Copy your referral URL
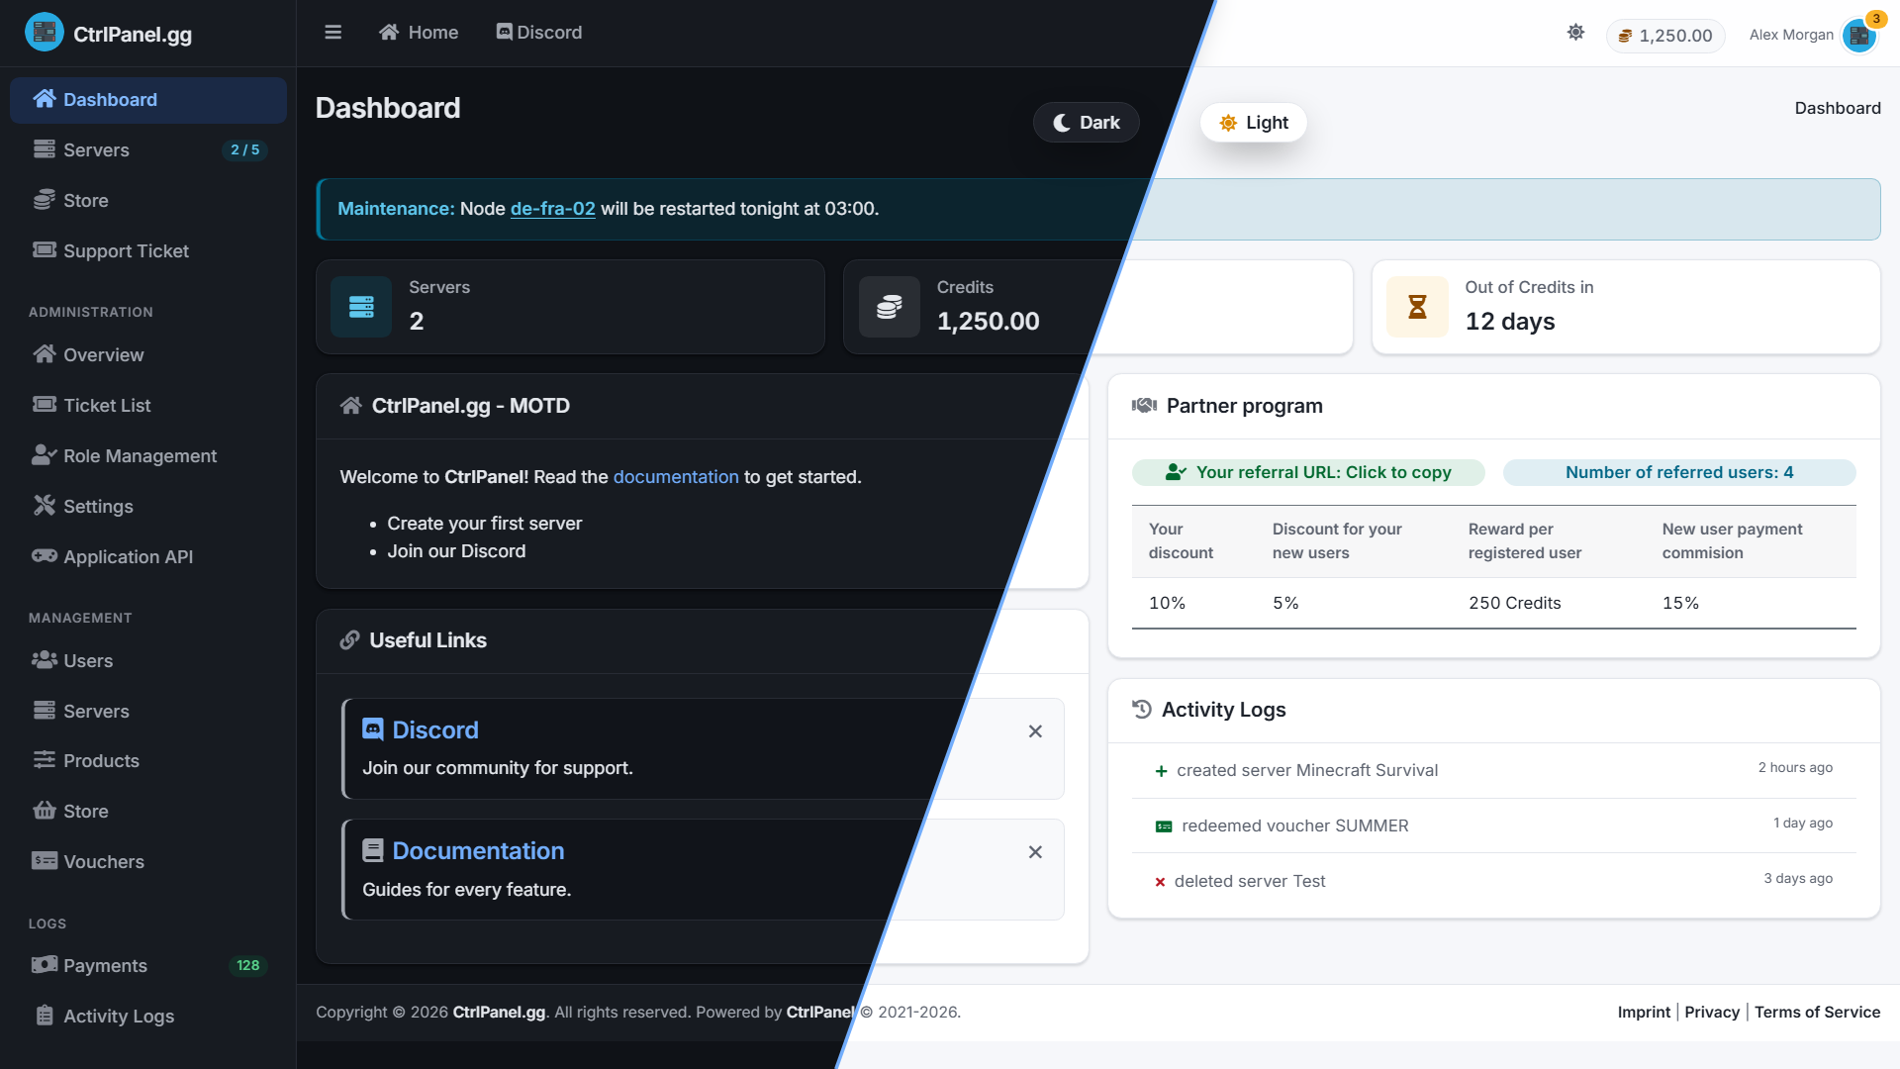 pyautogui.click(x=1308, y=472)
